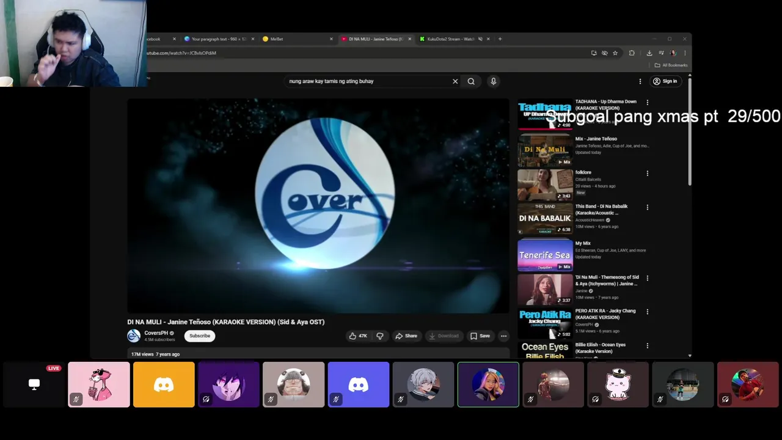Select the orange Discord avatar participant
Image resolution: width=782 pixels, height=440 pixels.
pos(164,384)
